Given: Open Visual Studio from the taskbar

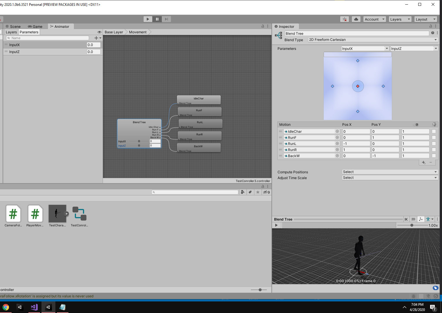Looking at the screenshot, I should coord(34,307).
